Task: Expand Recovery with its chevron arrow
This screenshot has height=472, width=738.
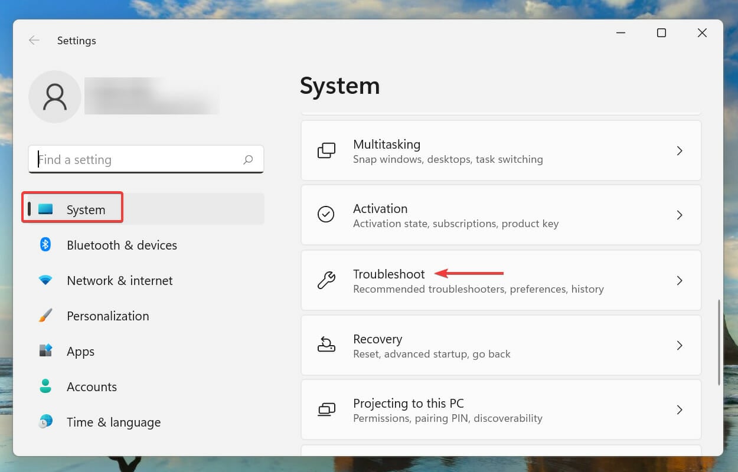Action: point(680,345)
